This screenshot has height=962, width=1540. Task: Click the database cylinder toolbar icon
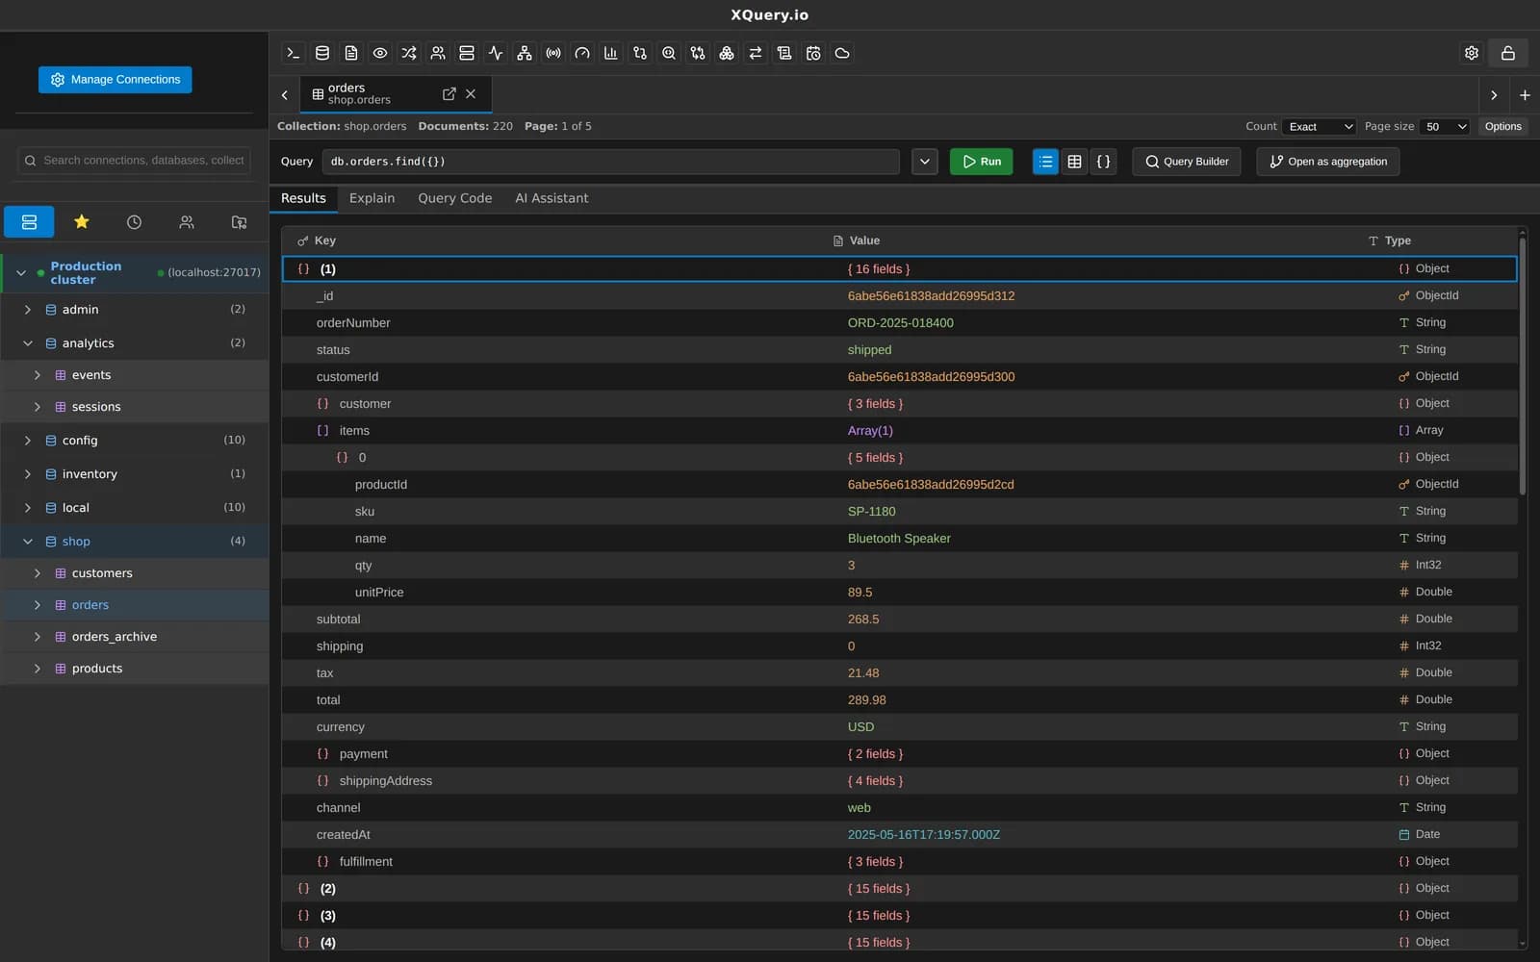(322, 53)
